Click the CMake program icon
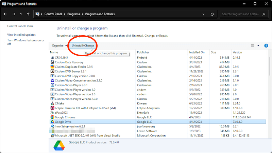 (52, 103)
